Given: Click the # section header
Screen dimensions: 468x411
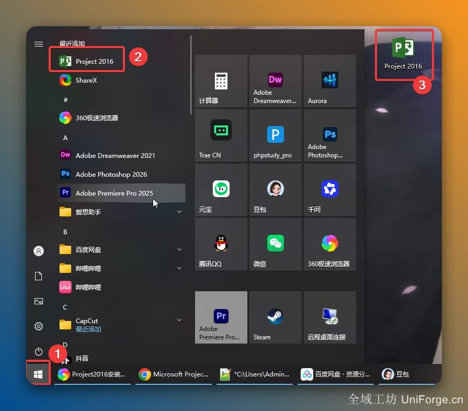Looking at the screenshot, I should tap(65, 100).
